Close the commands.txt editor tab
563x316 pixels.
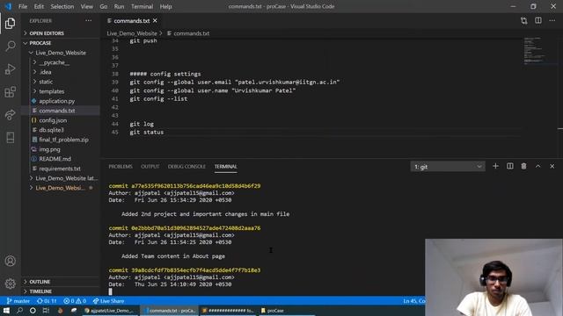point(155,21)
